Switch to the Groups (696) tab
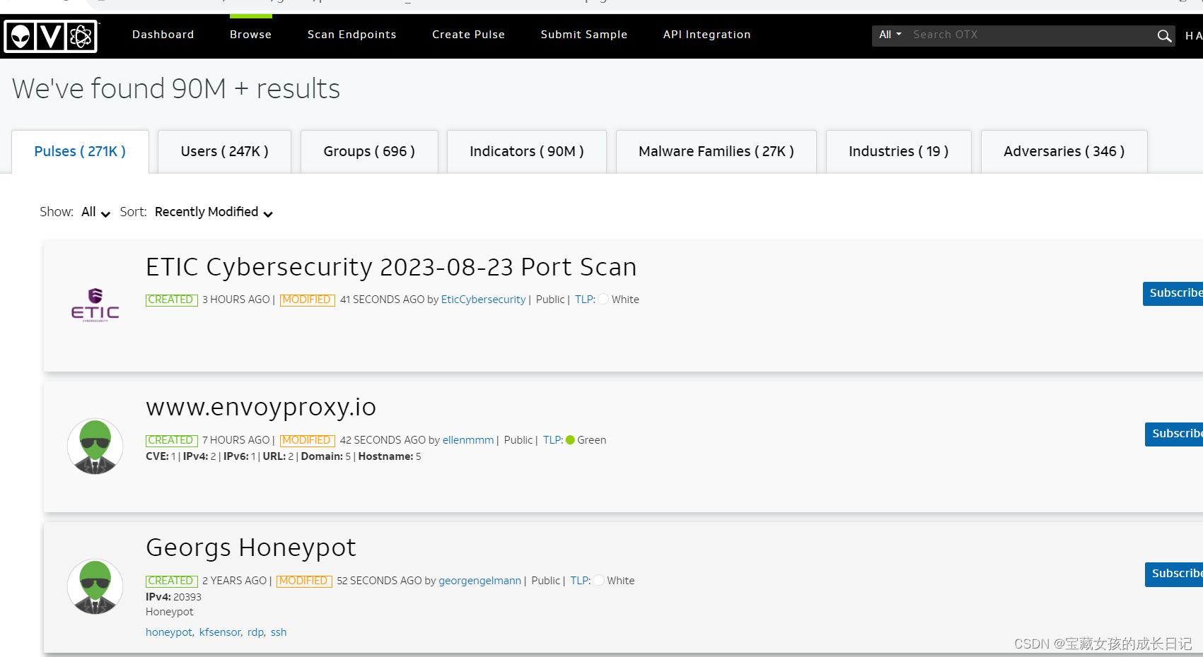Screen dimensions: 1203x657 (x=369, y=151)
